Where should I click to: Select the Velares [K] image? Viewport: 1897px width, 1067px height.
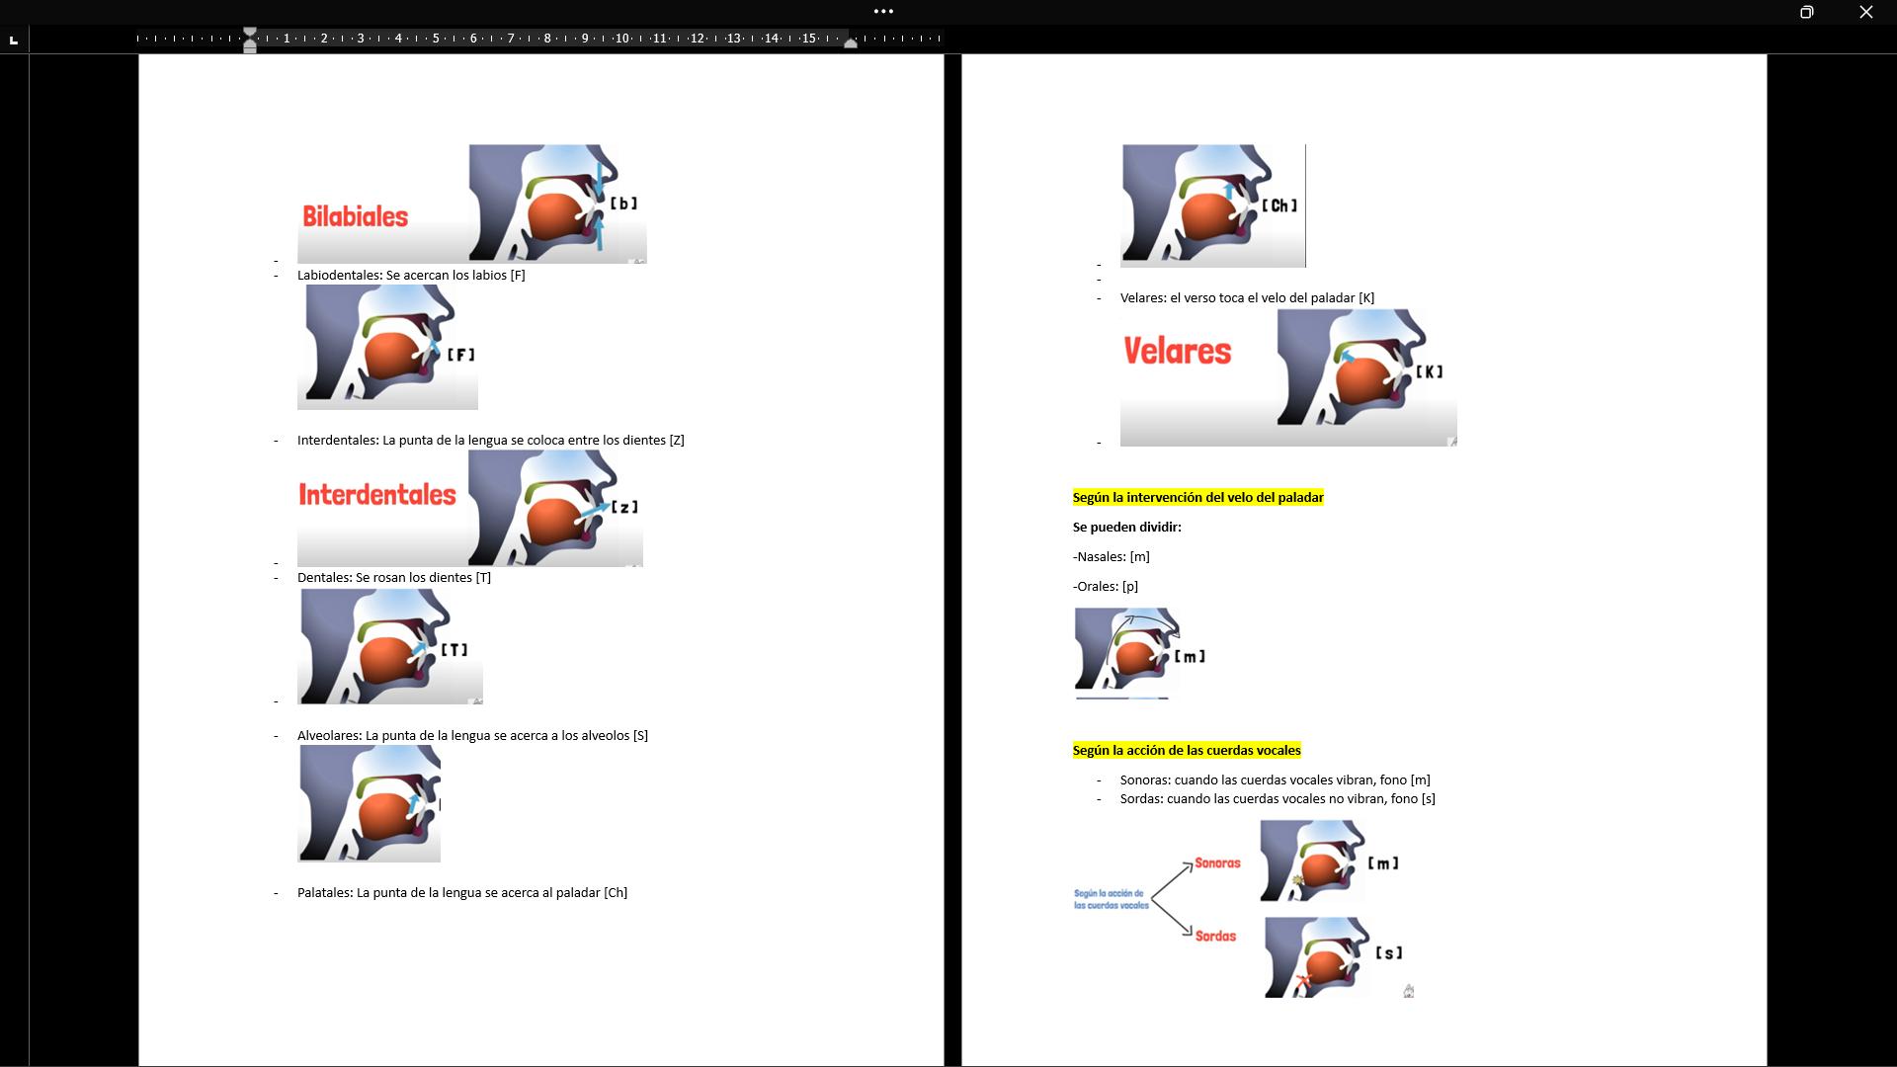tap(1287, 377)
